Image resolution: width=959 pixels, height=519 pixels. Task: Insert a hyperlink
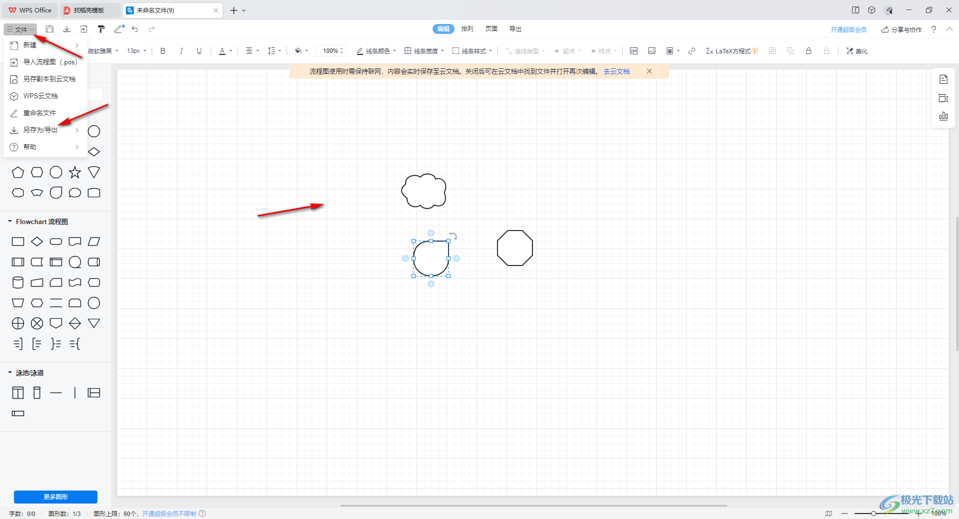pyautogui.click(x=692, y=51)
